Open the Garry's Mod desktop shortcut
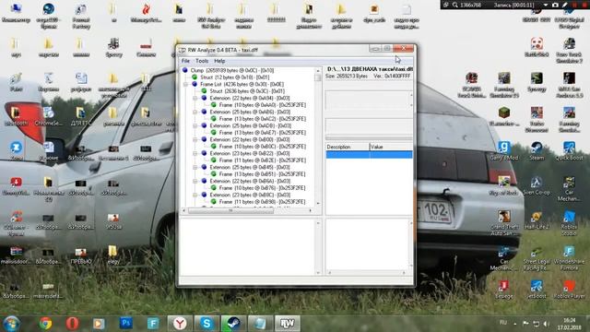The width and height of the screenshot is (590, 332). (x=504, y=151)
